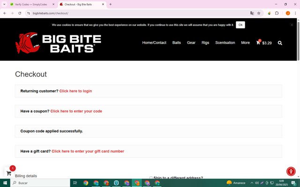Show hidden system tray icons chevron
Viewport: 300px width, 187px height.
(252, 183)
